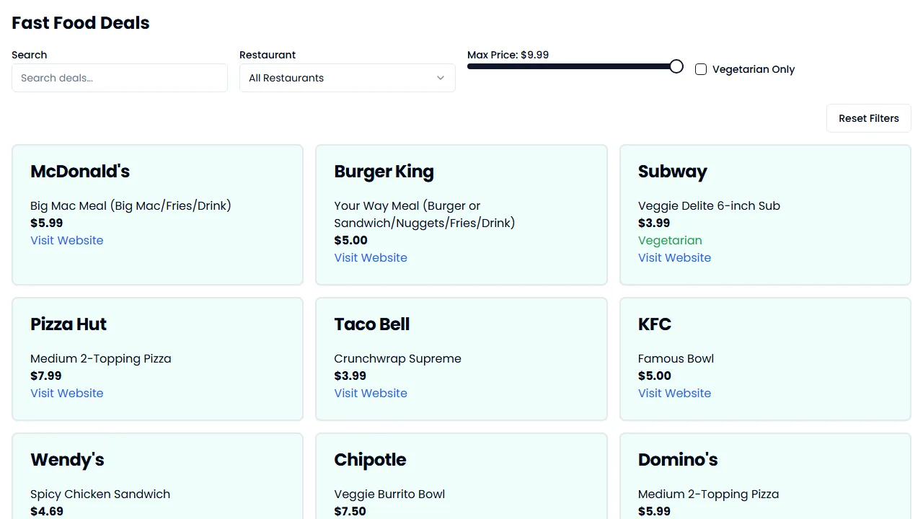Image resolution: width=923 pixels, height=519 pixels.
Task: Select the Wendy's deal card heading
Action: click(67, 460)
